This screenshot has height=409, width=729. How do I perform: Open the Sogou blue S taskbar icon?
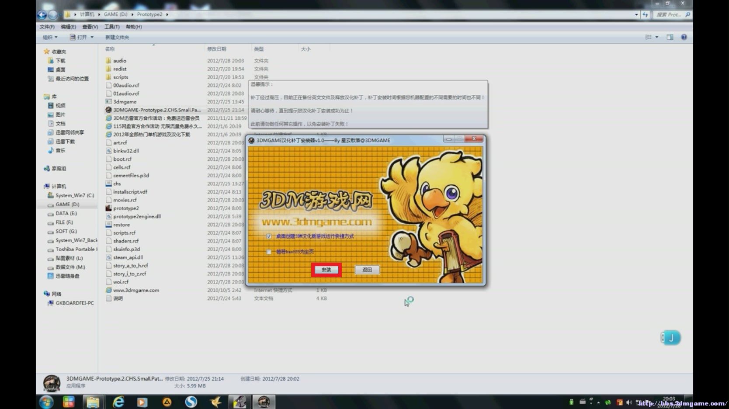(191, 402)
